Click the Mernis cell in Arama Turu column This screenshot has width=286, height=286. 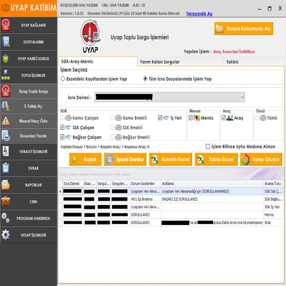(274, 214)
